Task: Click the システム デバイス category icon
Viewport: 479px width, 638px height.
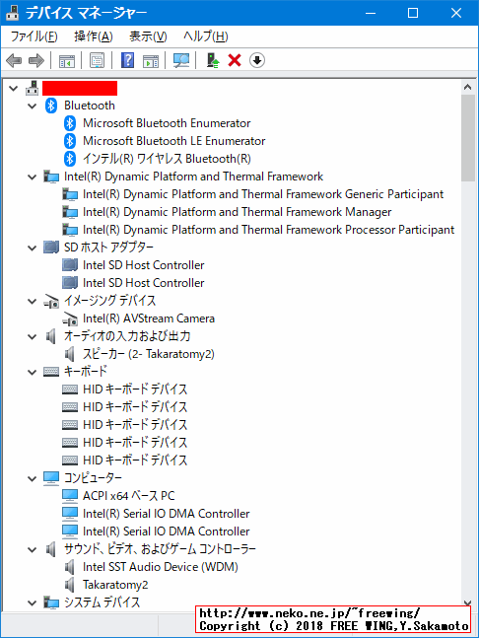Action: click(51, 603)
